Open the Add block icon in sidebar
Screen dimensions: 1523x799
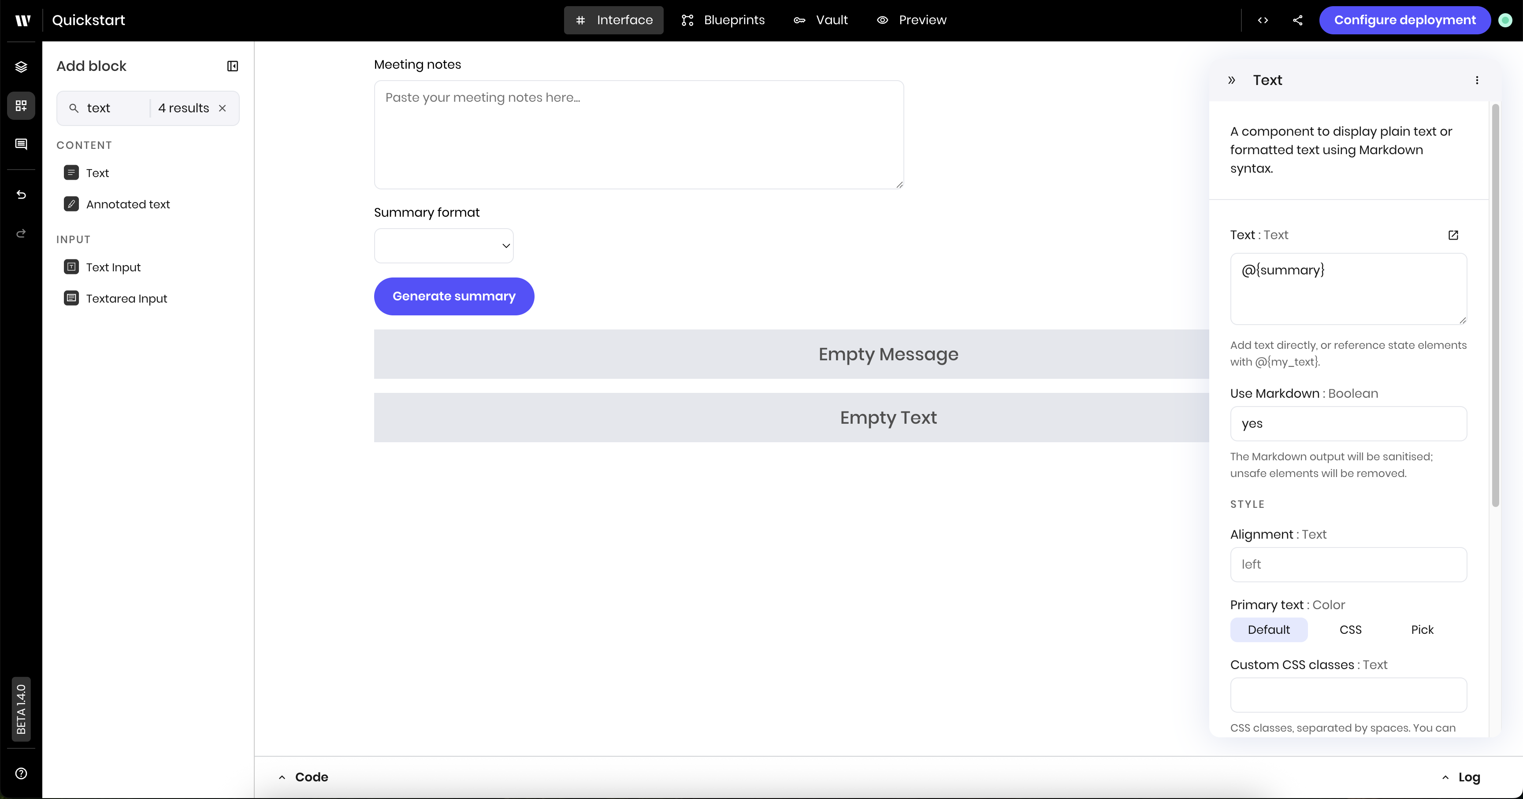[21, 106]
